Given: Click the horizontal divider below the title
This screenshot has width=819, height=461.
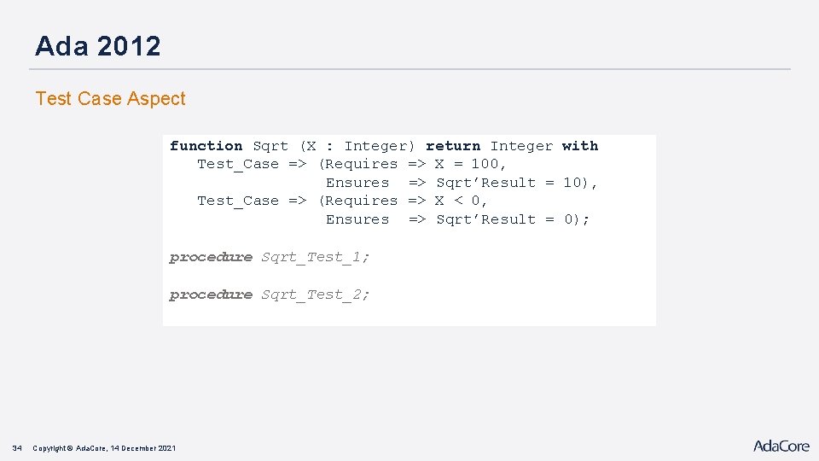Looking at the screenshot, I should [x=409, y=69].
